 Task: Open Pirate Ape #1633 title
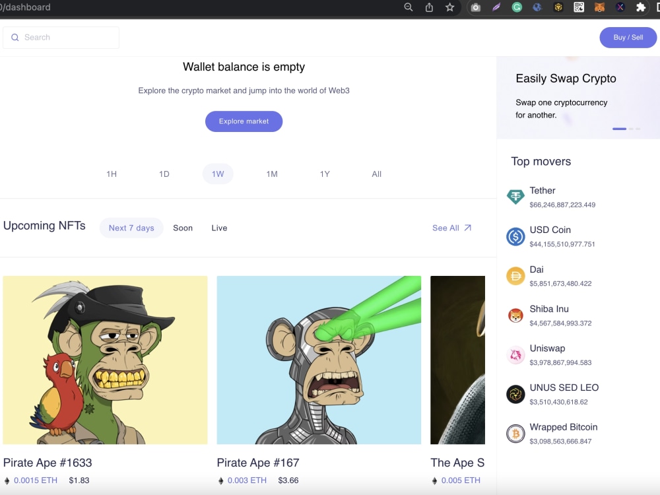[48, 463]
